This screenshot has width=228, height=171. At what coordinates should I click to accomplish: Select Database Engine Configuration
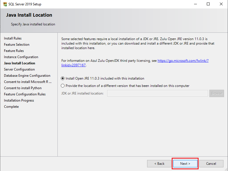click(x=27, y=75)
